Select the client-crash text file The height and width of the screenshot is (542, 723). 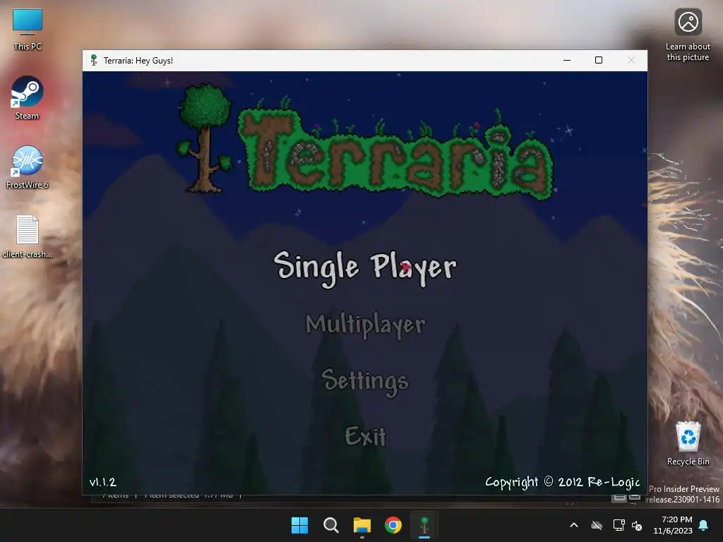[x=28, y=236]
